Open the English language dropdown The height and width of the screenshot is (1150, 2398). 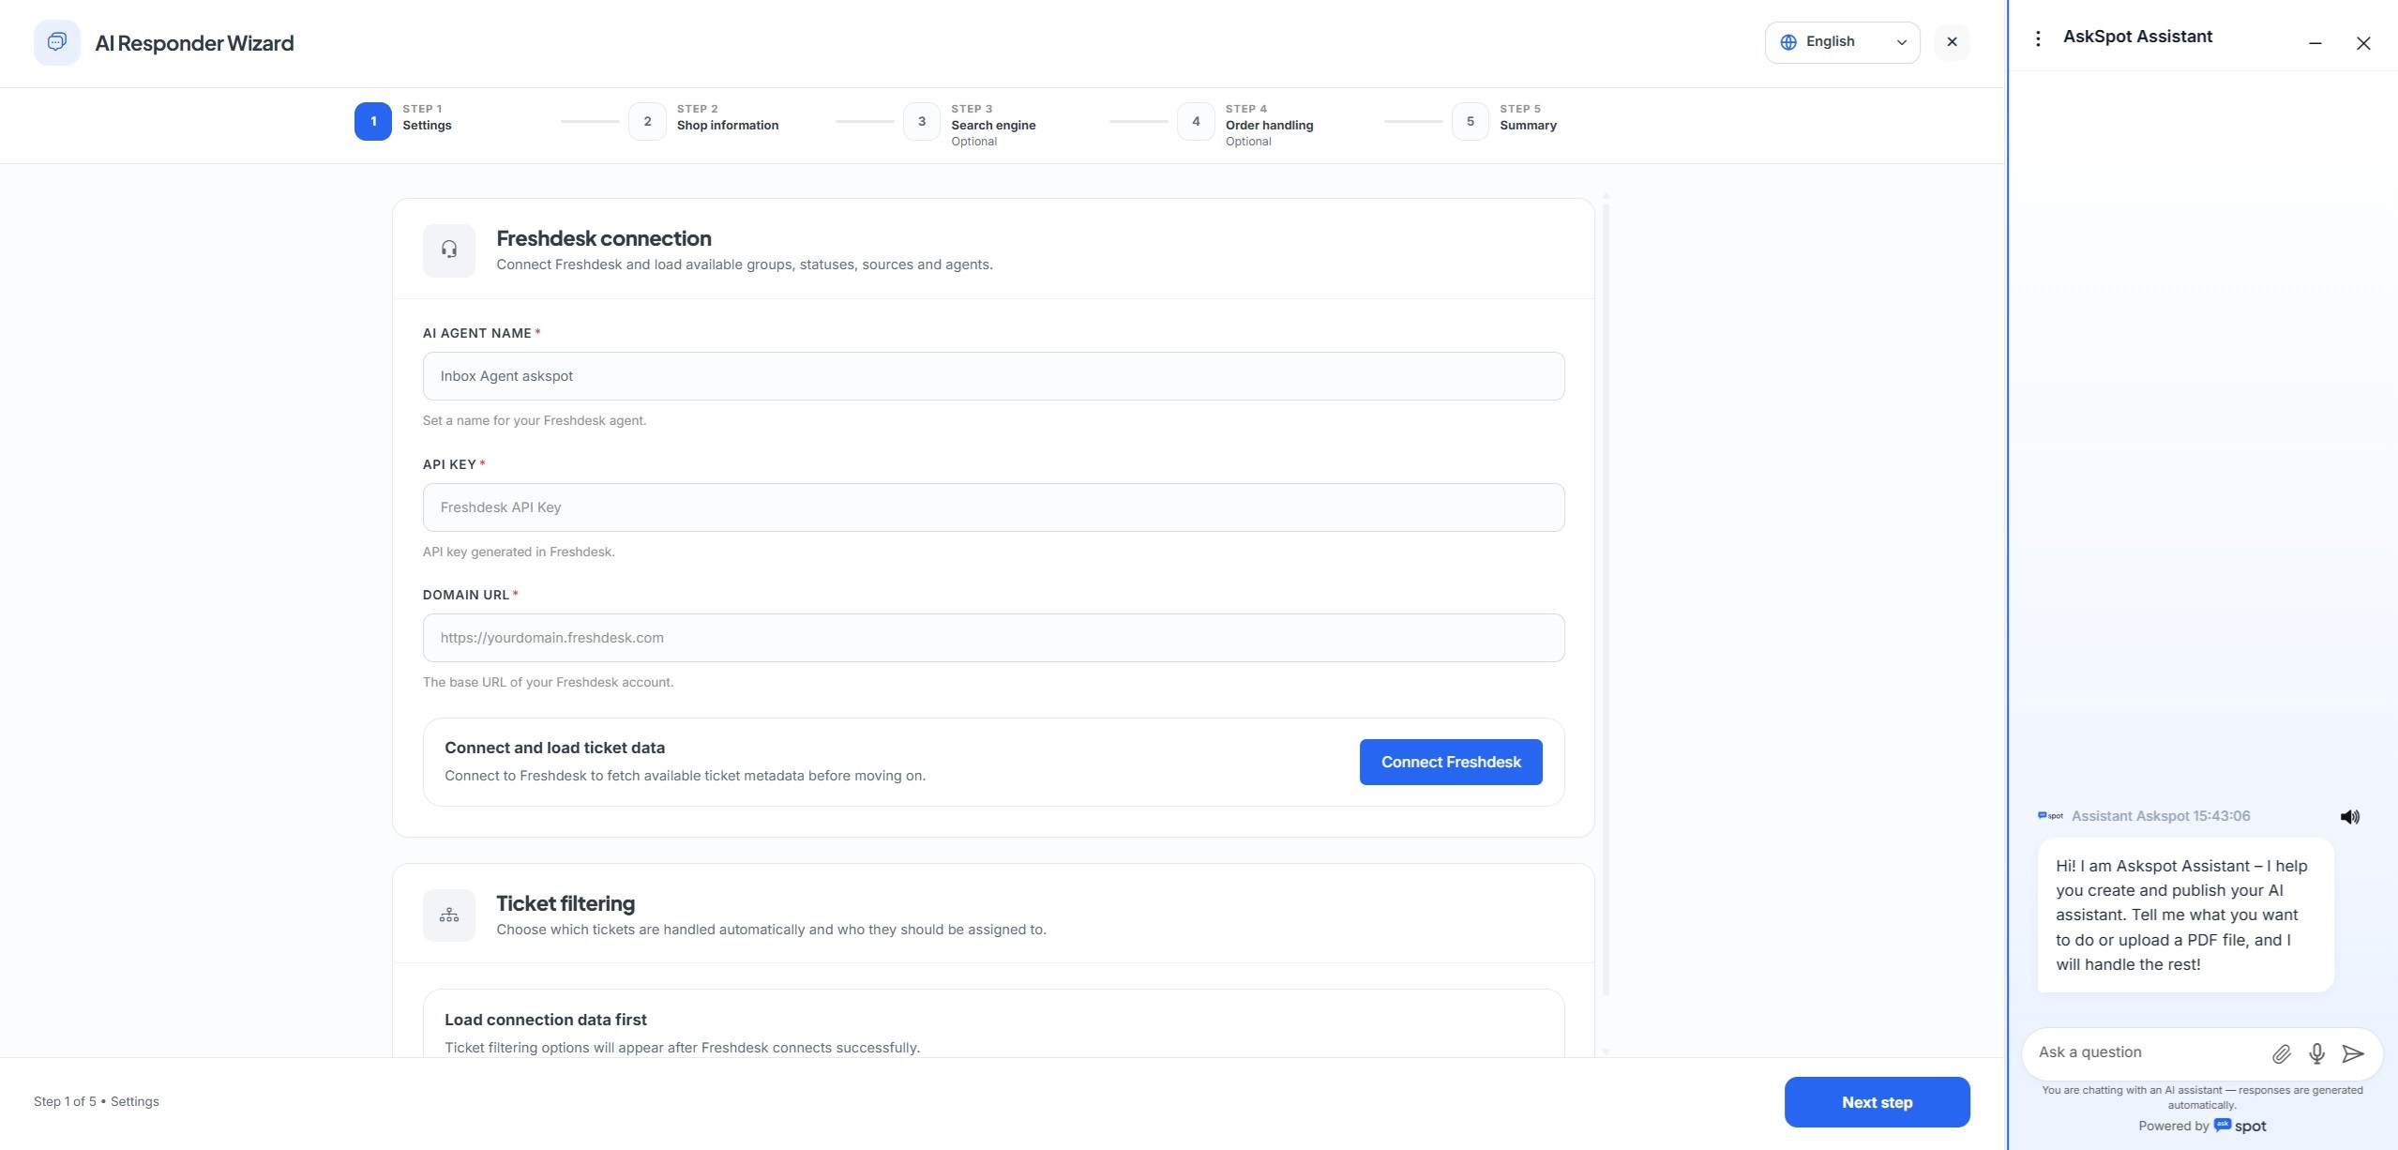pos(1842,42)
